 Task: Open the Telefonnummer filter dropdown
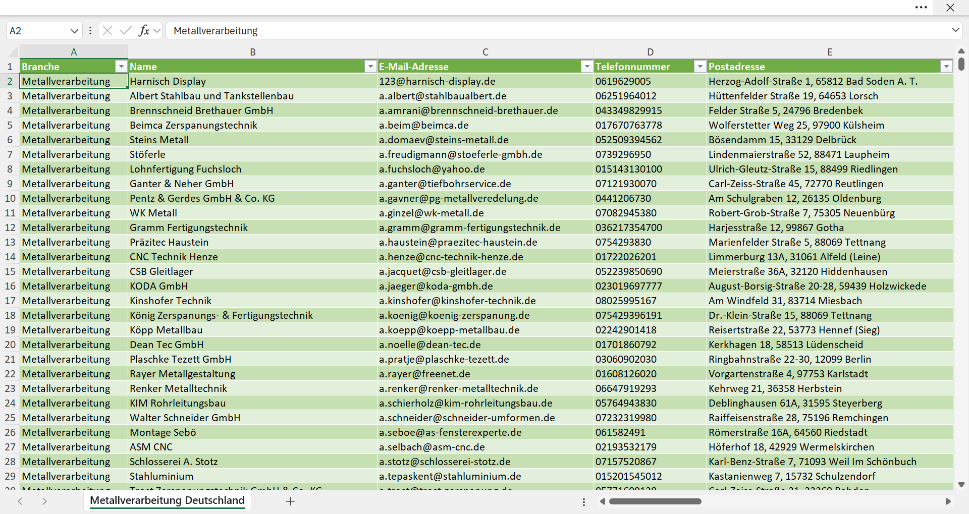click(700, 67)
